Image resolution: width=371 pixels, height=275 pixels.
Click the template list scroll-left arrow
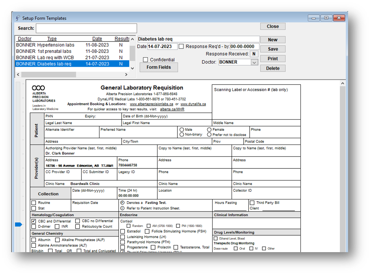[x=18, y=75]
